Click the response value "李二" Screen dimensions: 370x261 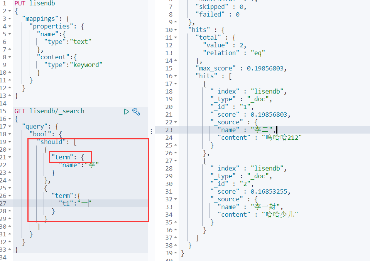click(262, 130)
